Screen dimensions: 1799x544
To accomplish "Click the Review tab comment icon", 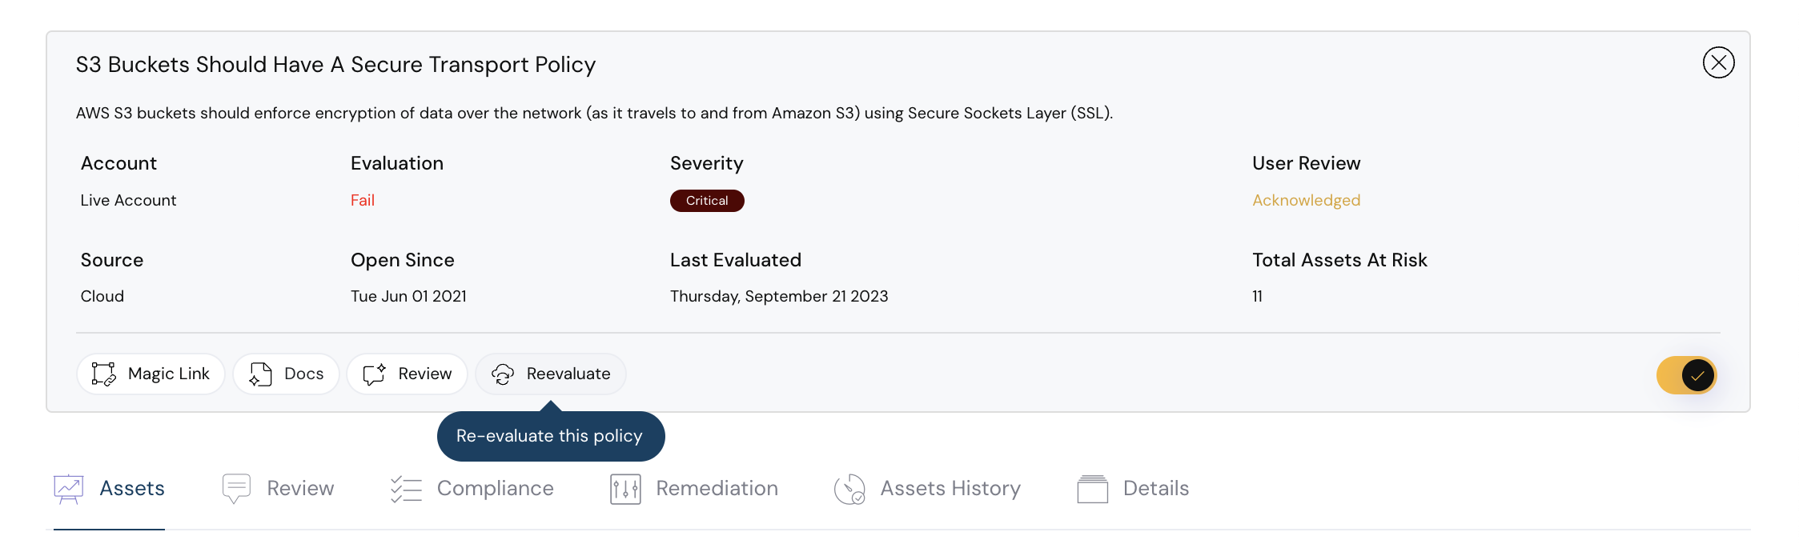I will tap(236, 488).
